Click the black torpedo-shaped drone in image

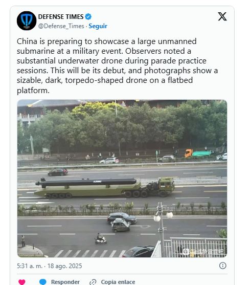point(86,182)
